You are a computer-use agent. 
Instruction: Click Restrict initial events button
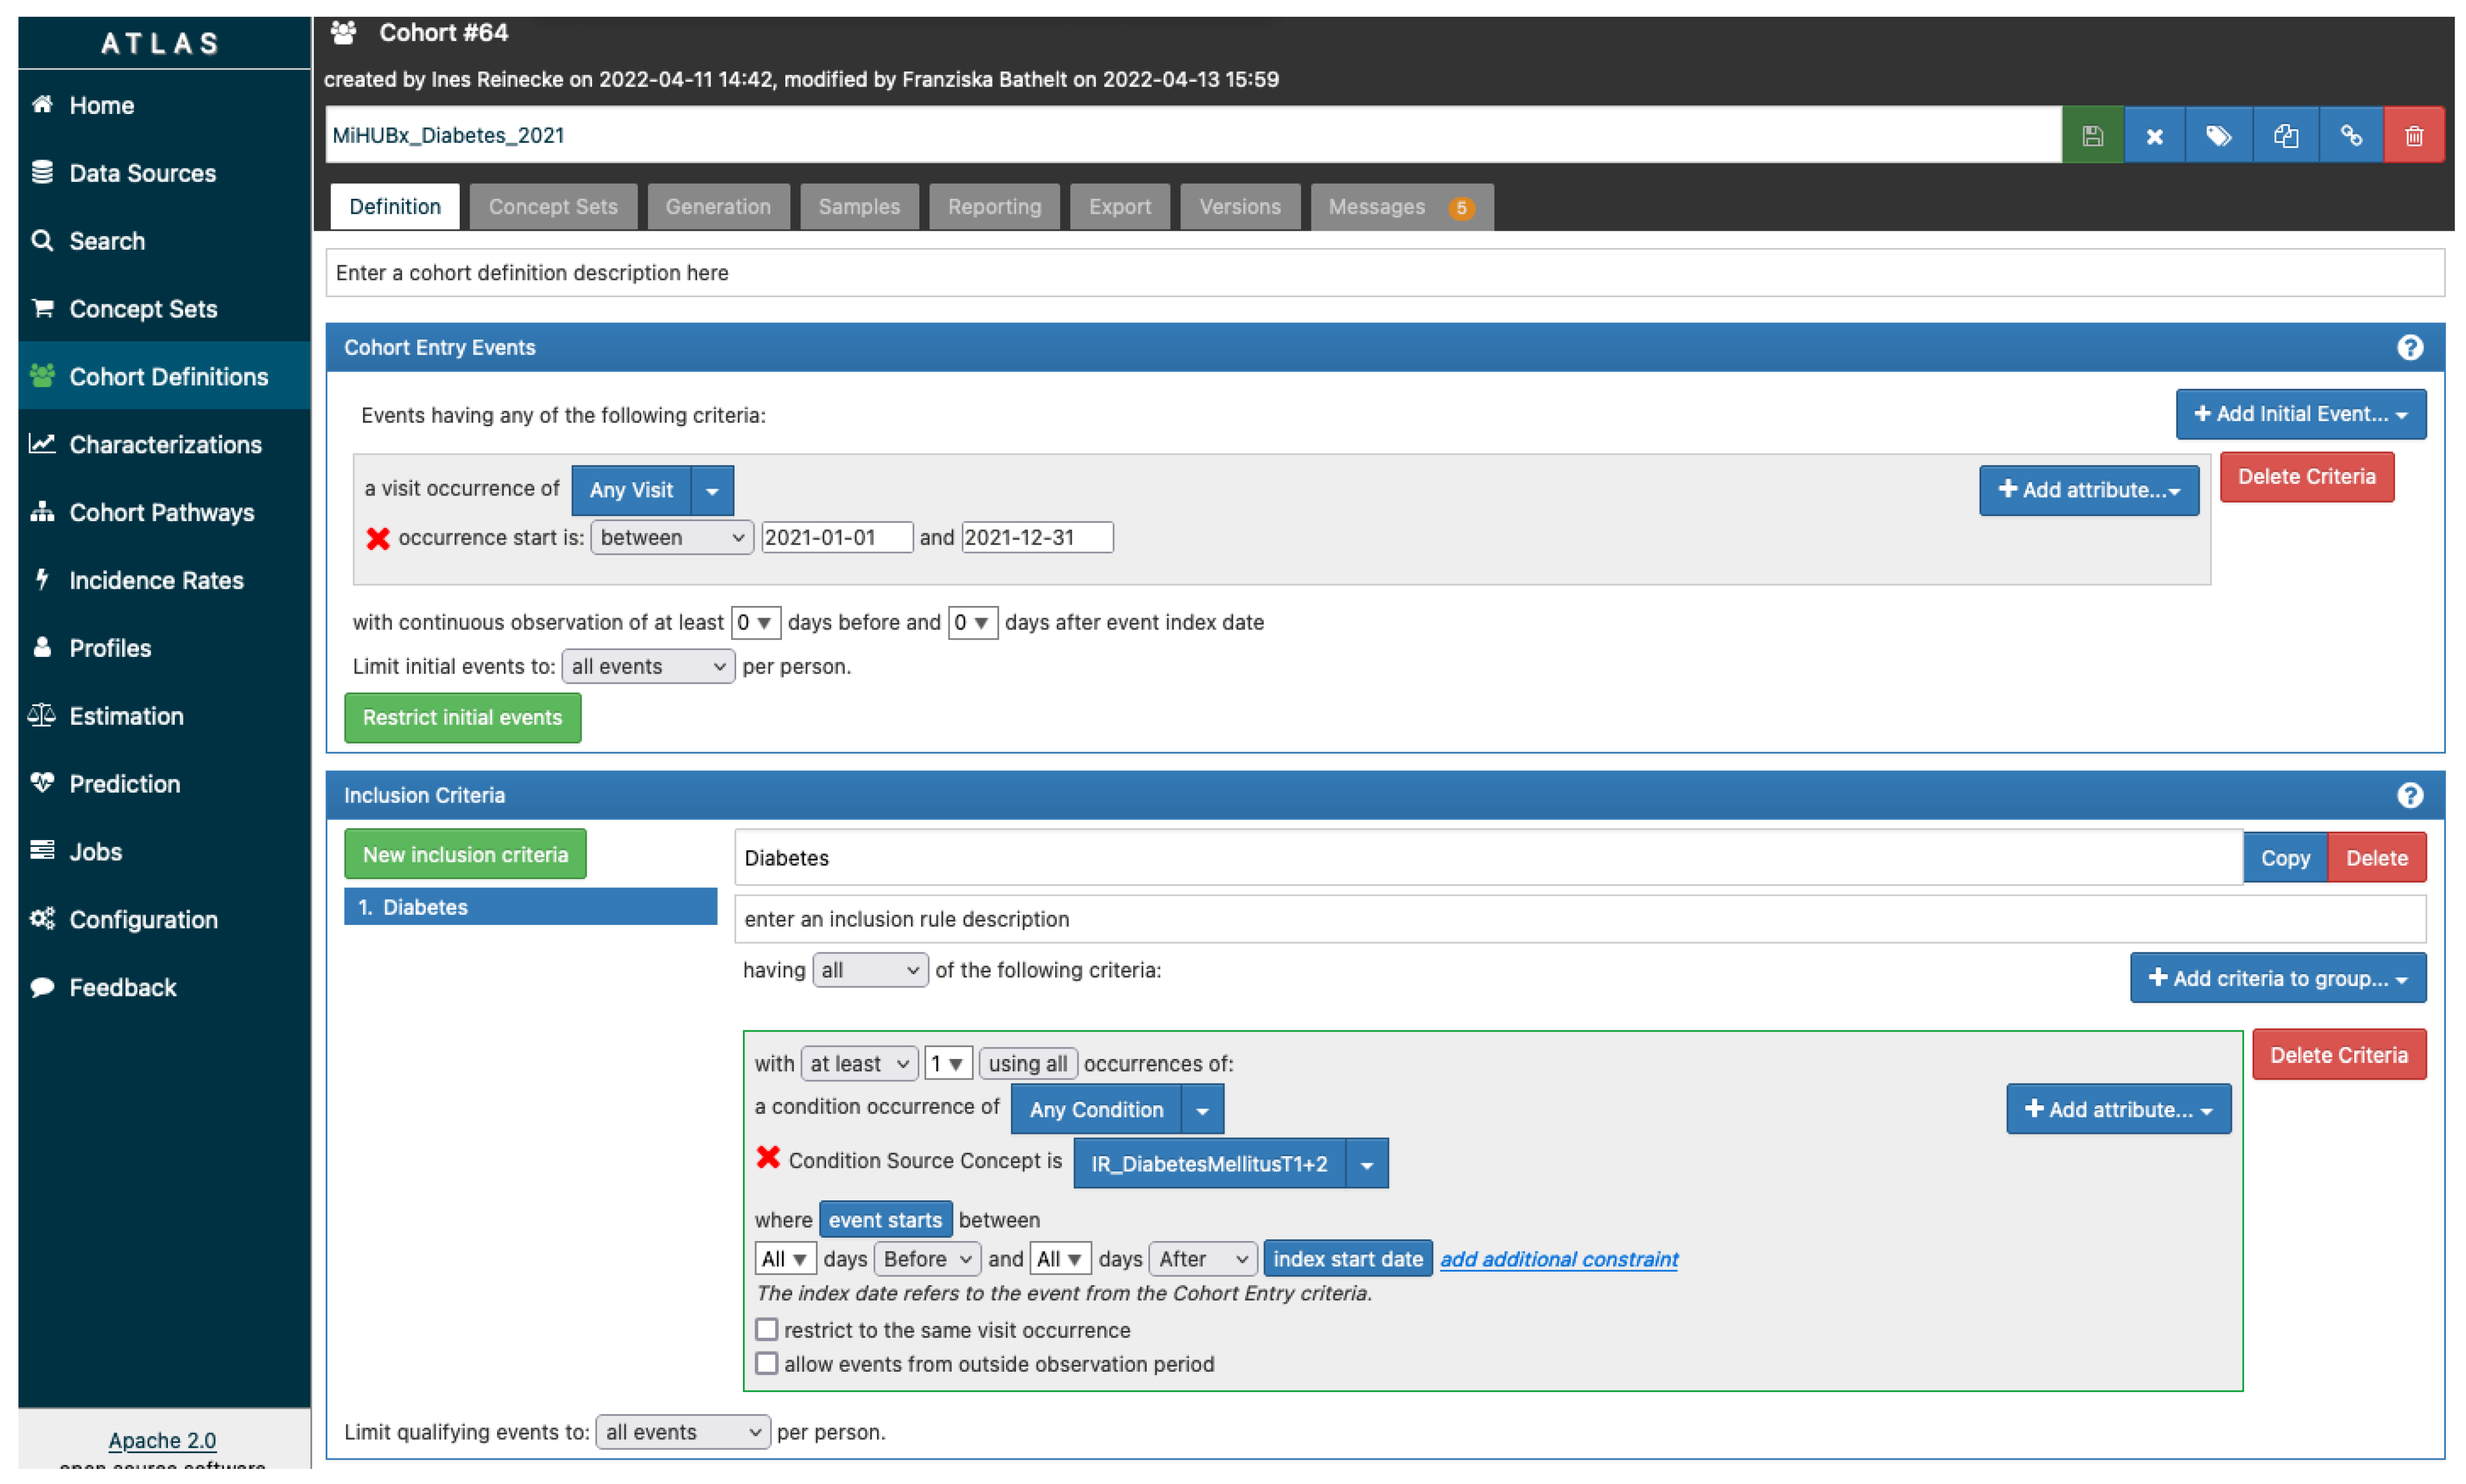[x=462, y=717]
